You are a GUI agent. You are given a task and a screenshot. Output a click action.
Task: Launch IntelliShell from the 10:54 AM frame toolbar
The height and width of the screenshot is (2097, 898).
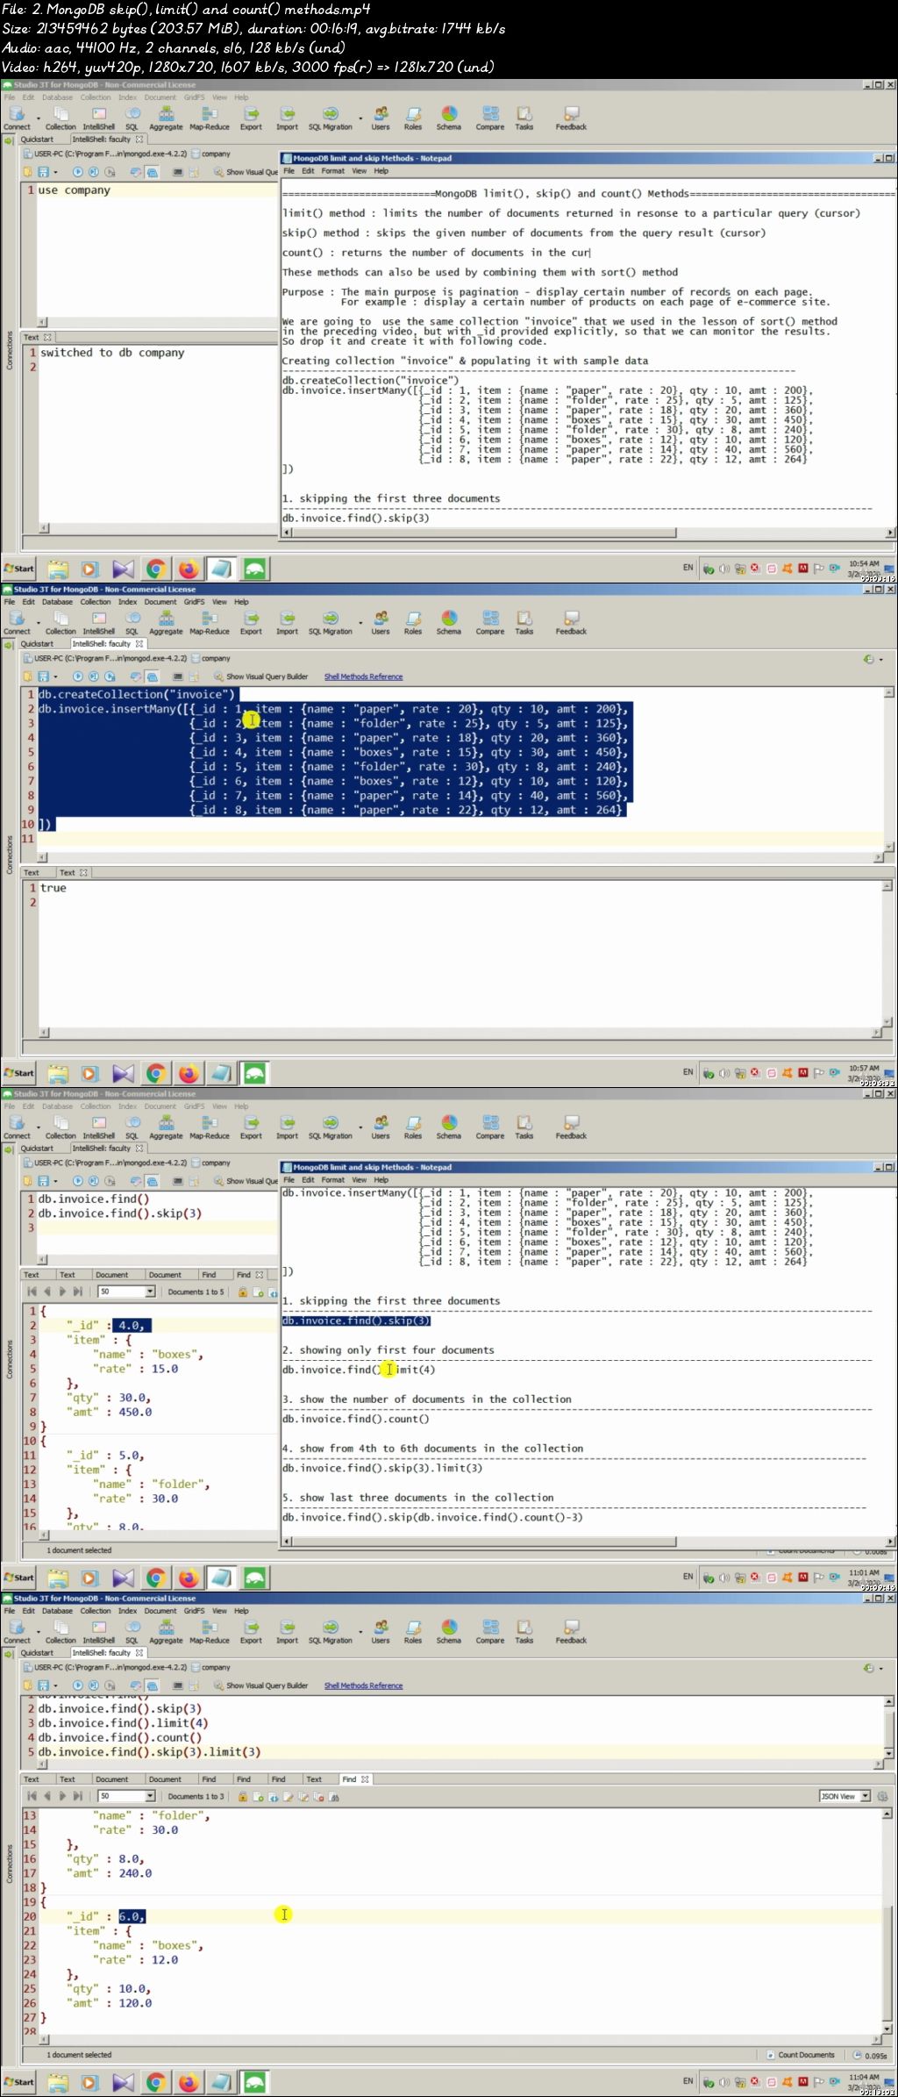pos(99,118)
